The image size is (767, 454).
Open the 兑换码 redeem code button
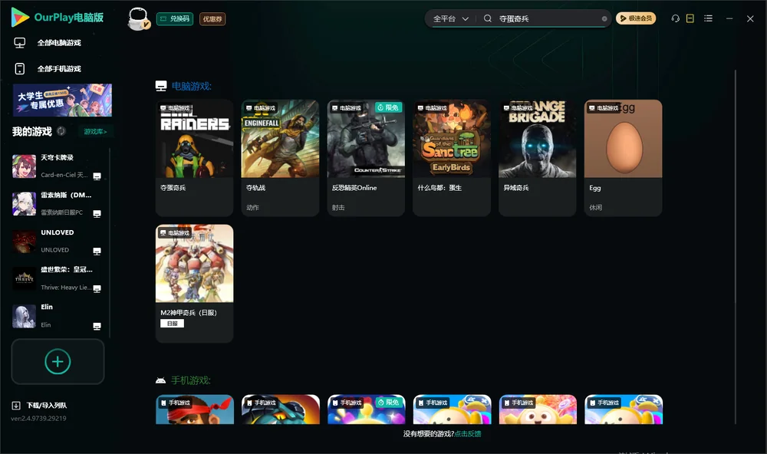point(175,18)
